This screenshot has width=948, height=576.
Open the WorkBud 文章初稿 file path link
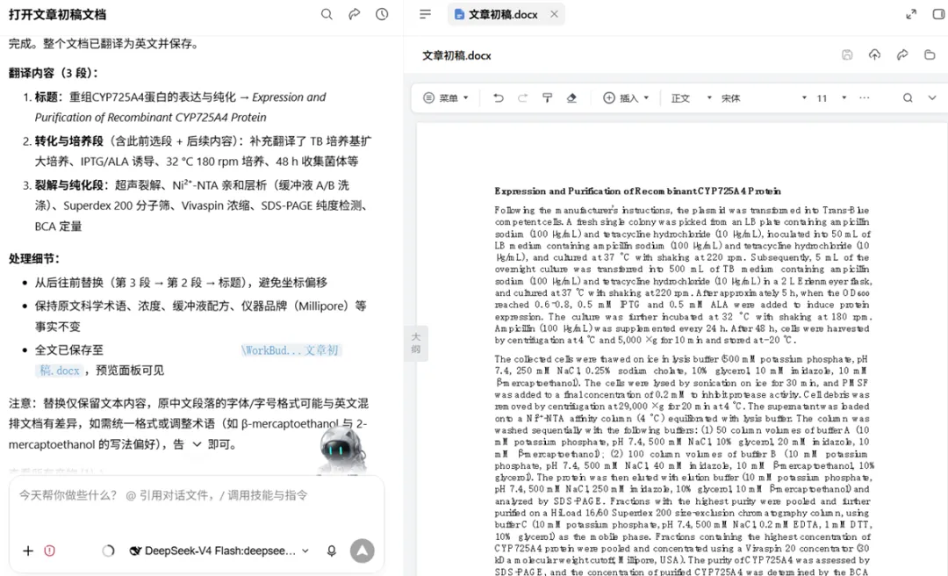292,350
